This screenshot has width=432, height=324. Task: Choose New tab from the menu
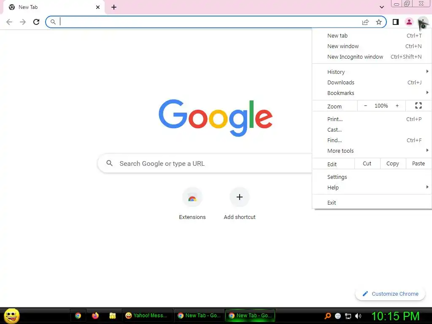372,35
